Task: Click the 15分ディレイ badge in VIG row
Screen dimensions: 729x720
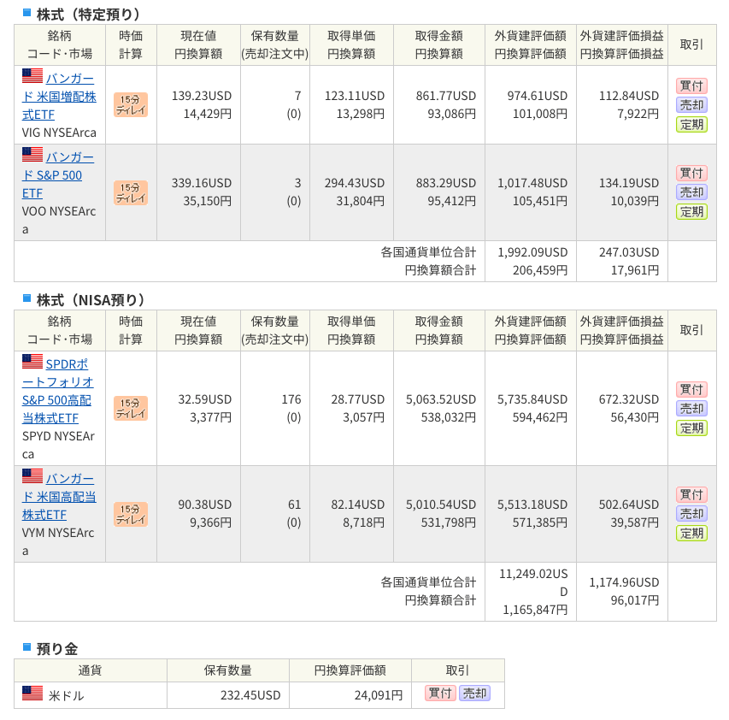Action: 131,105
